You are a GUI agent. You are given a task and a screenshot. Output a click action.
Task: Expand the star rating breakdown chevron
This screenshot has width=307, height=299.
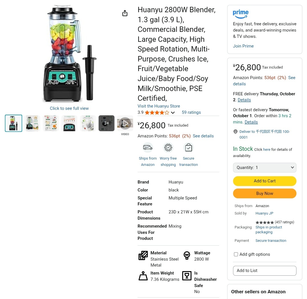[173, 113]
